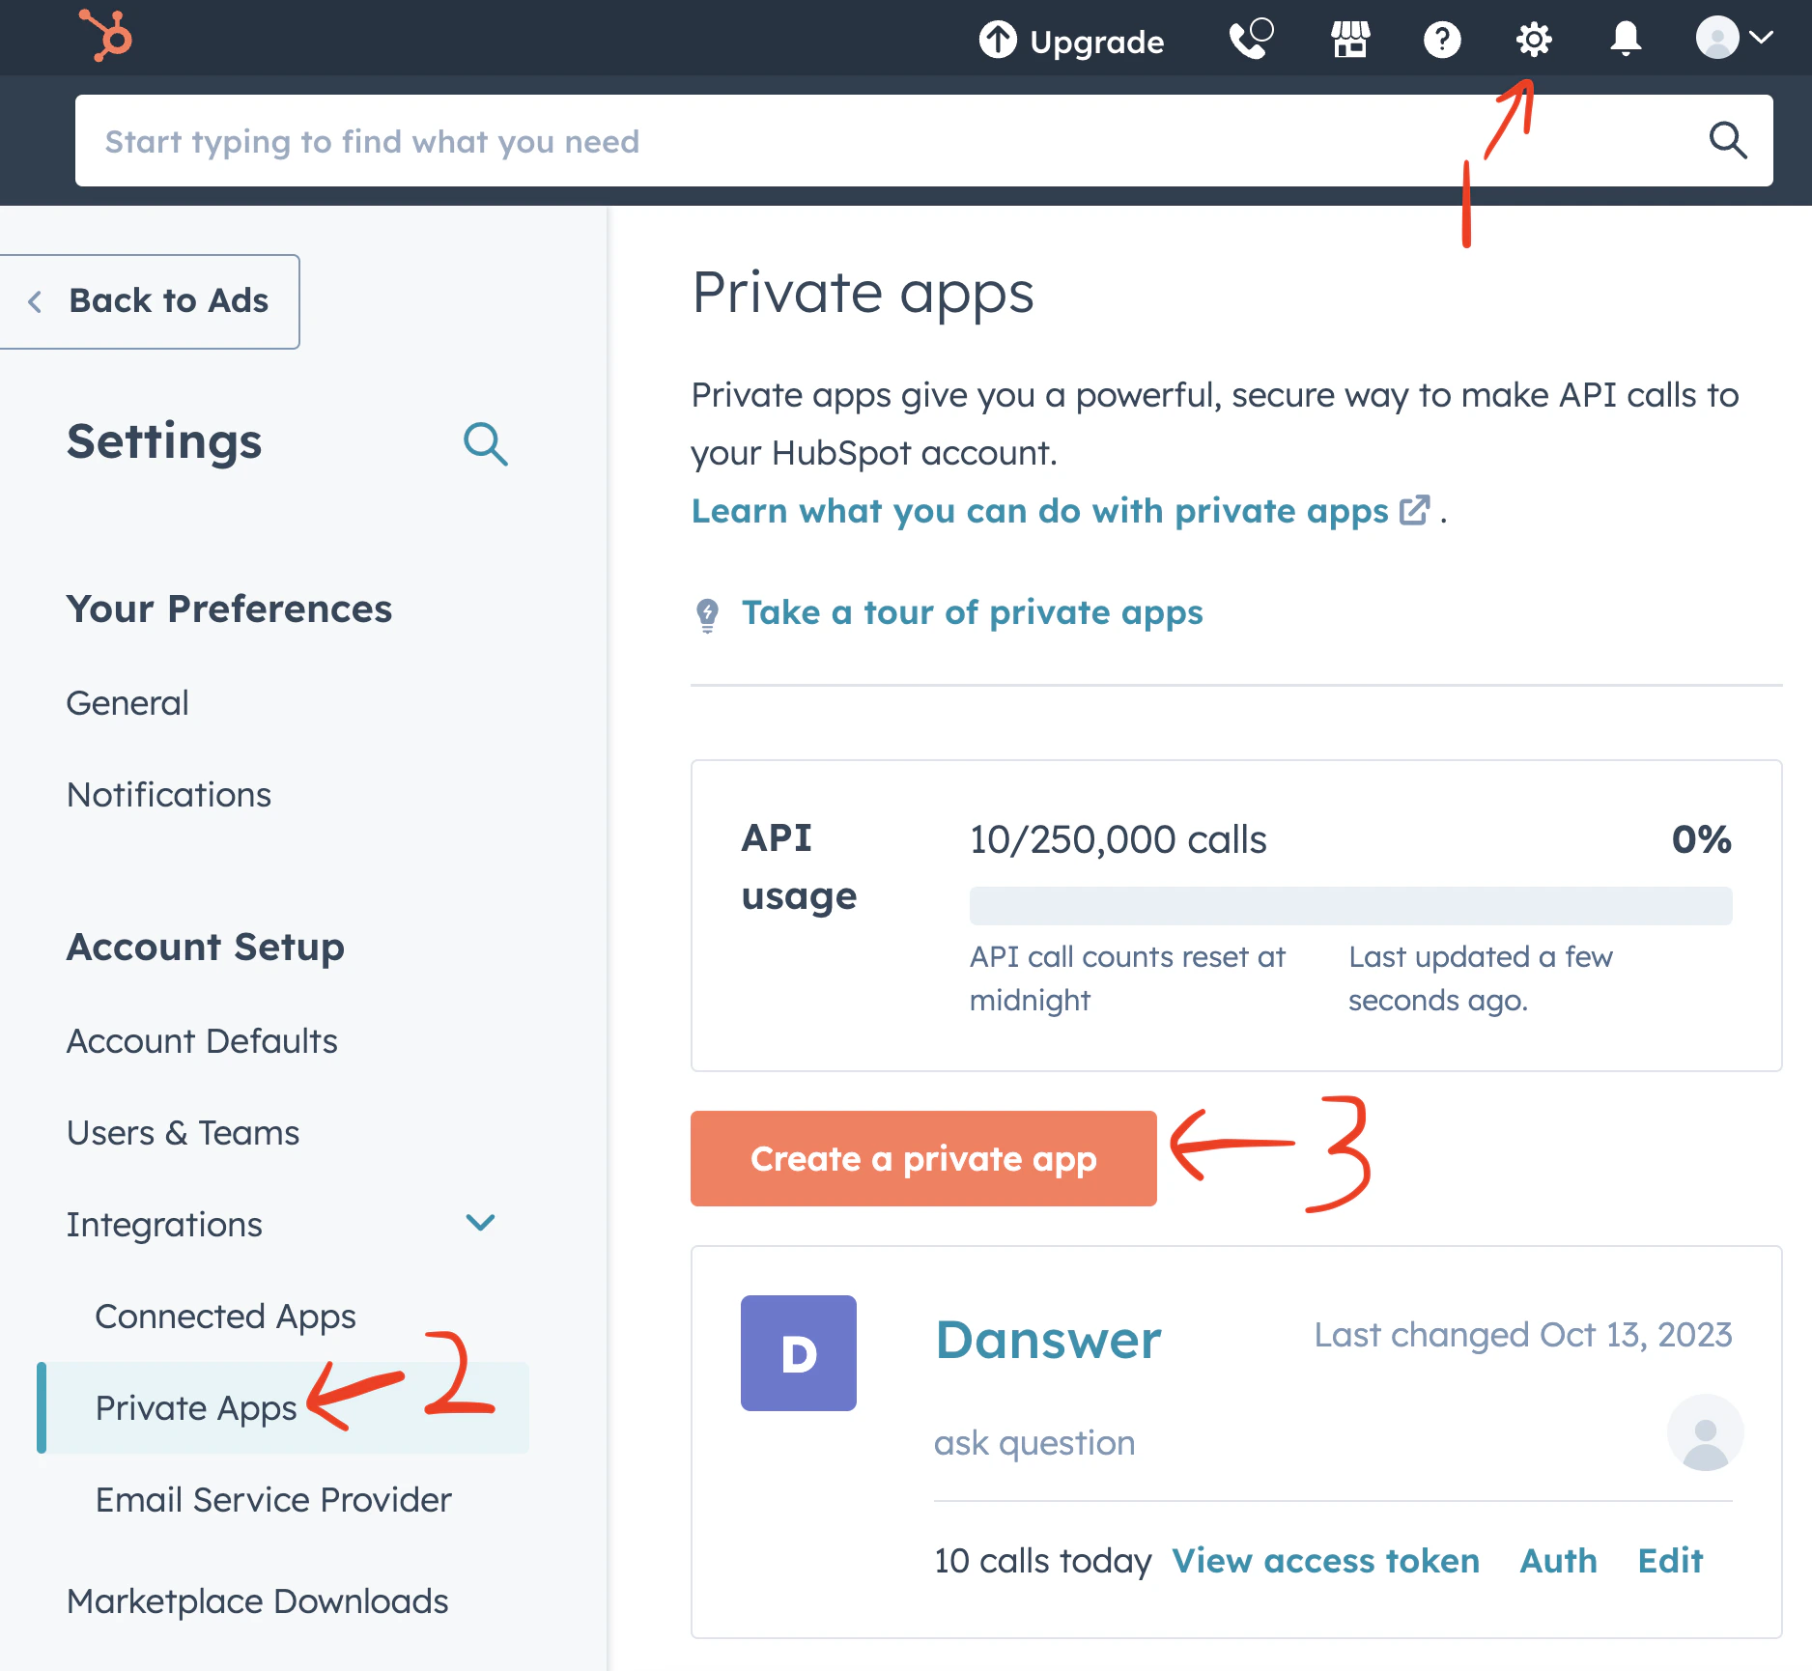Click the external link icon on private apps
This screenshot has width=1812, height=1671.
1414,511
